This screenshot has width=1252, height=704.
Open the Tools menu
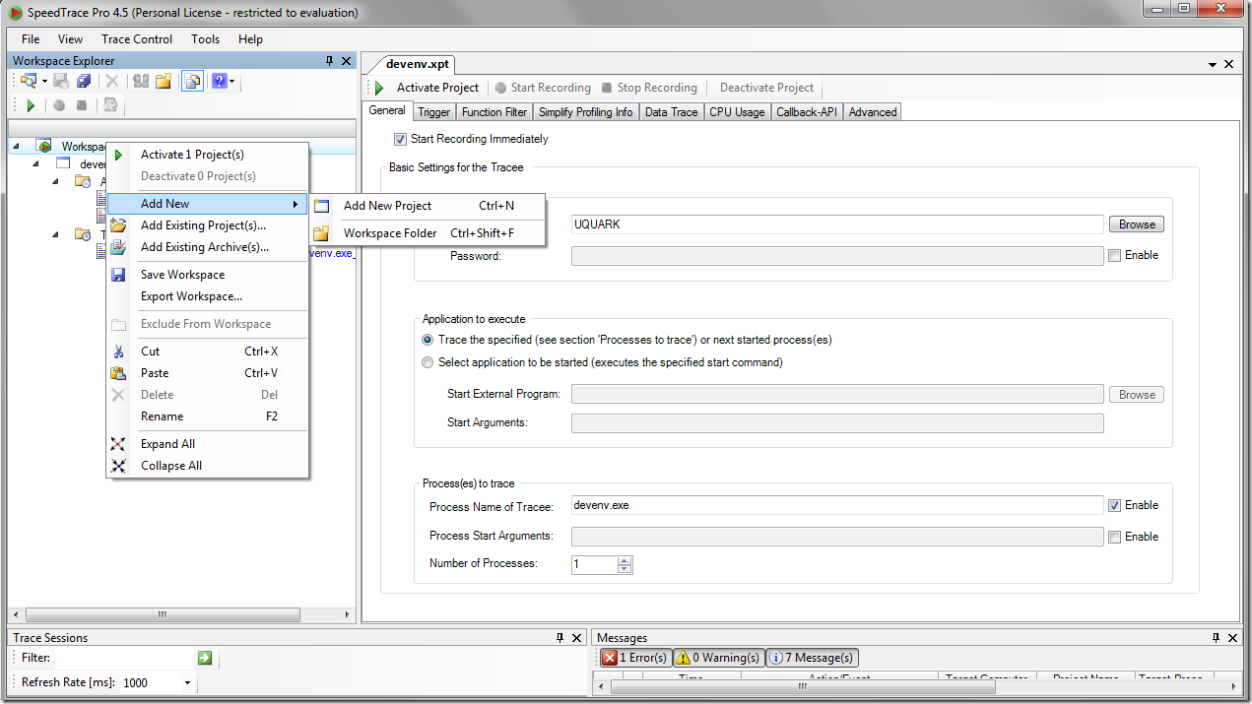pyautogui.click(x=206, y=39)
